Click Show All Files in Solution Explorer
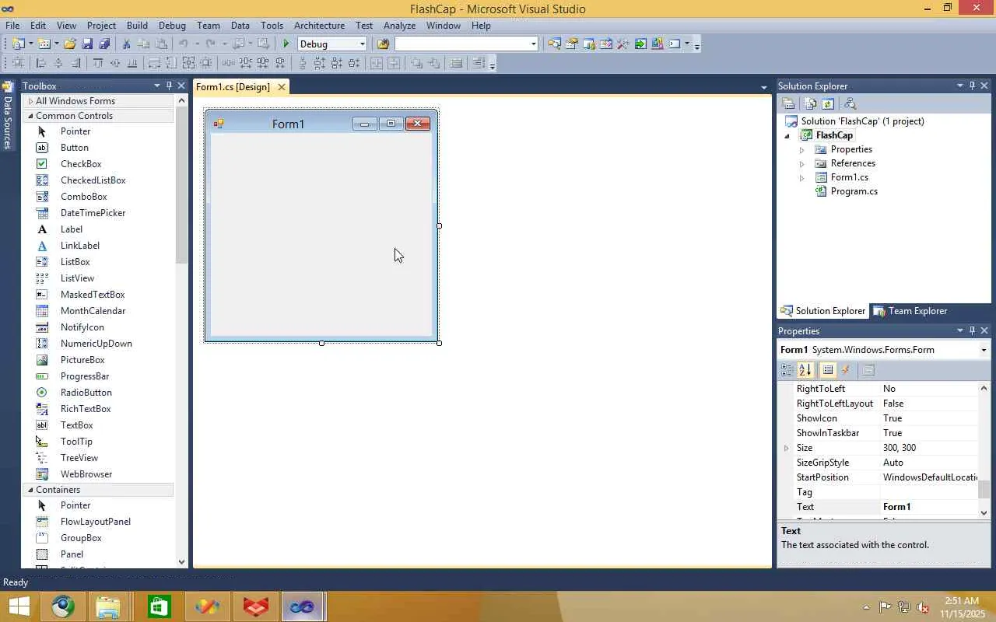996x622 pixels. coord(811,103)
